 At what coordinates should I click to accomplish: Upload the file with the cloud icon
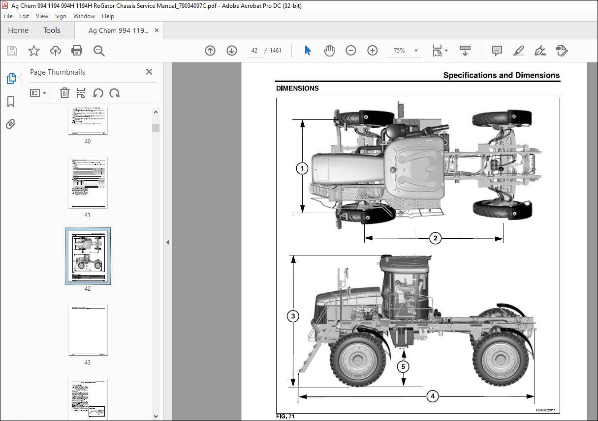click(x=56, y=51)
